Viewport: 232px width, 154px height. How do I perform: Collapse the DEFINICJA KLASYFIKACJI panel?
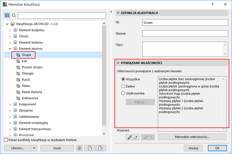click(118, 13)
